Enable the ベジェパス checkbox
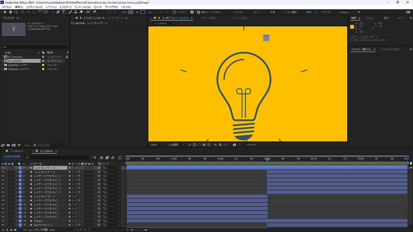This screenshot has height=232, width=413. 174,12
